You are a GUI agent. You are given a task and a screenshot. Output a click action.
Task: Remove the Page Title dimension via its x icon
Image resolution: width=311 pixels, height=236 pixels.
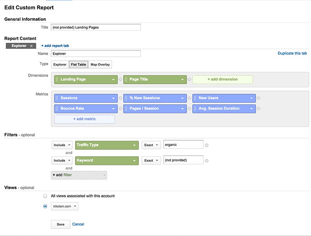coord(190,79)
